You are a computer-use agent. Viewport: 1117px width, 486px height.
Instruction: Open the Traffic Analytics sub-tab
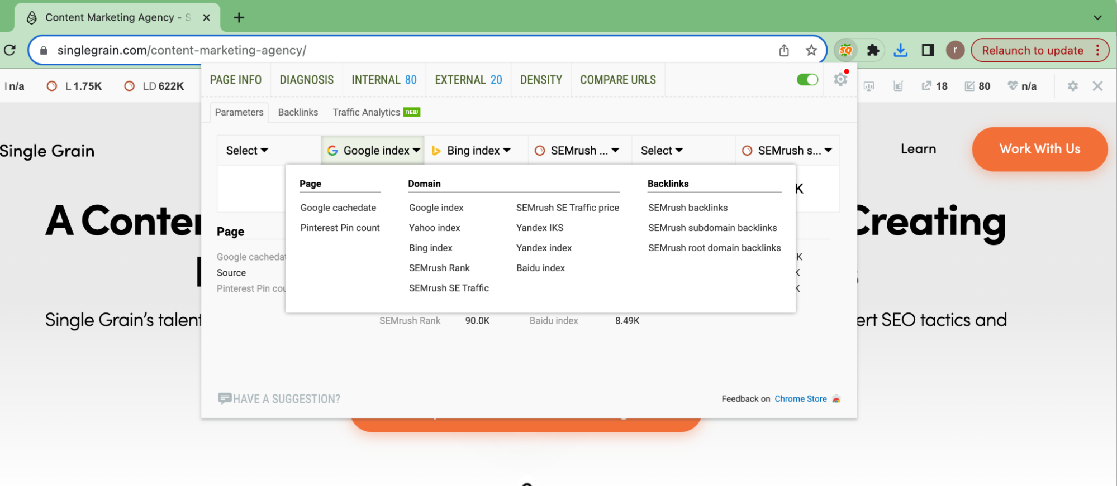[x=376, y=112]
